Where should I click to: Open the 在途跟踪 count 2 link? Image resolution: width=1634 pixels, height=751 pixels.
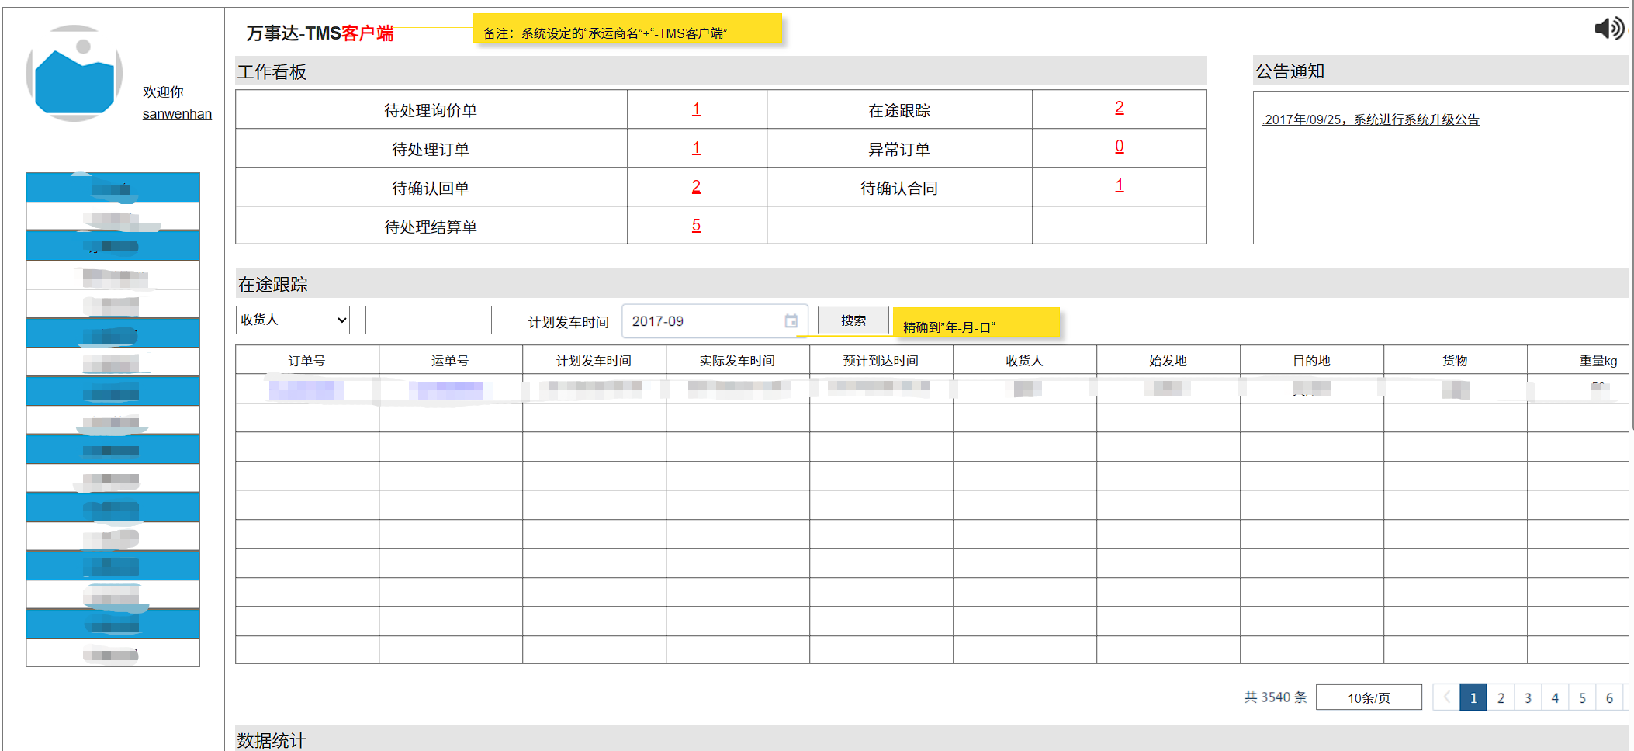tap(1120, 108)
